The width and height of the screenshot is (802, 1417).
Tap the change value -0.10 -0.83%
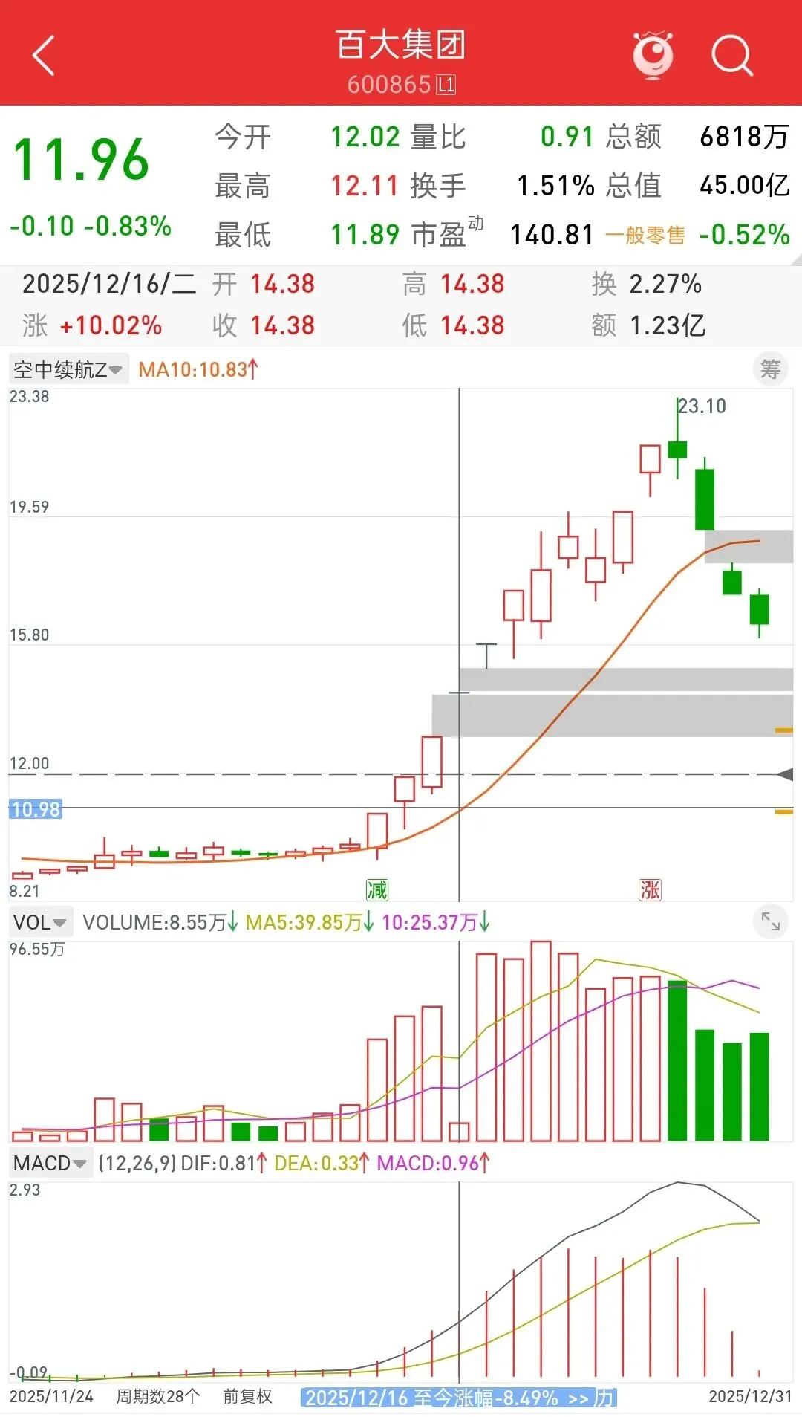click(x=91, y=226)
